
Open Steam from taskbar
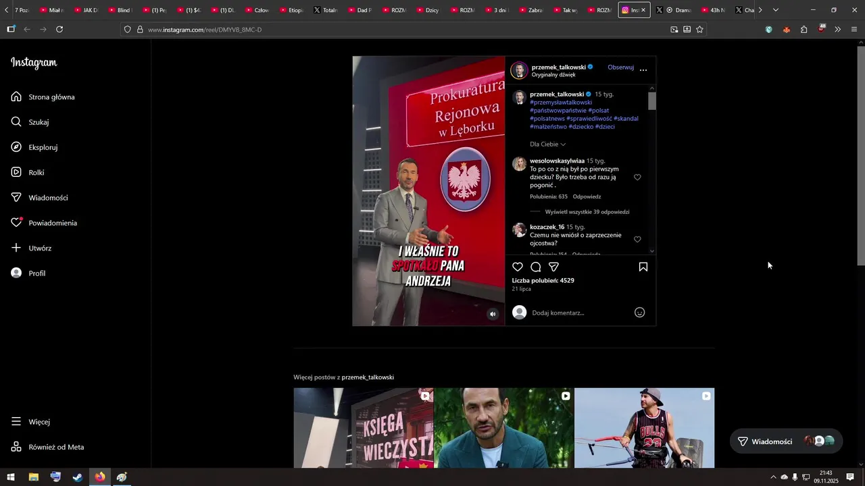pos(78,477)
